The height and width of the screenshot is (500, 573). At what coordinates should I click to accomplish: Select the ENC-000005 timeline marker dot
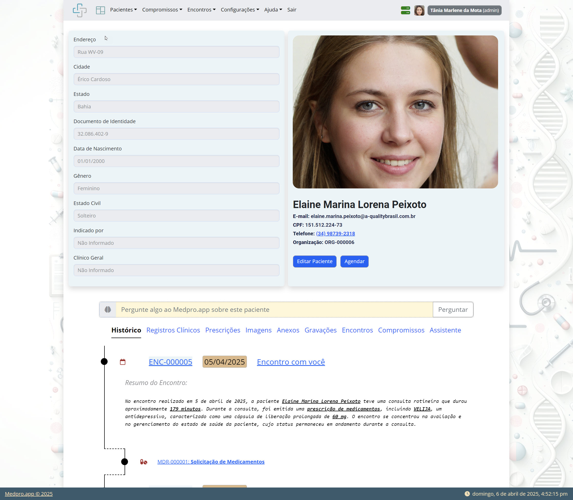[104, 362]
